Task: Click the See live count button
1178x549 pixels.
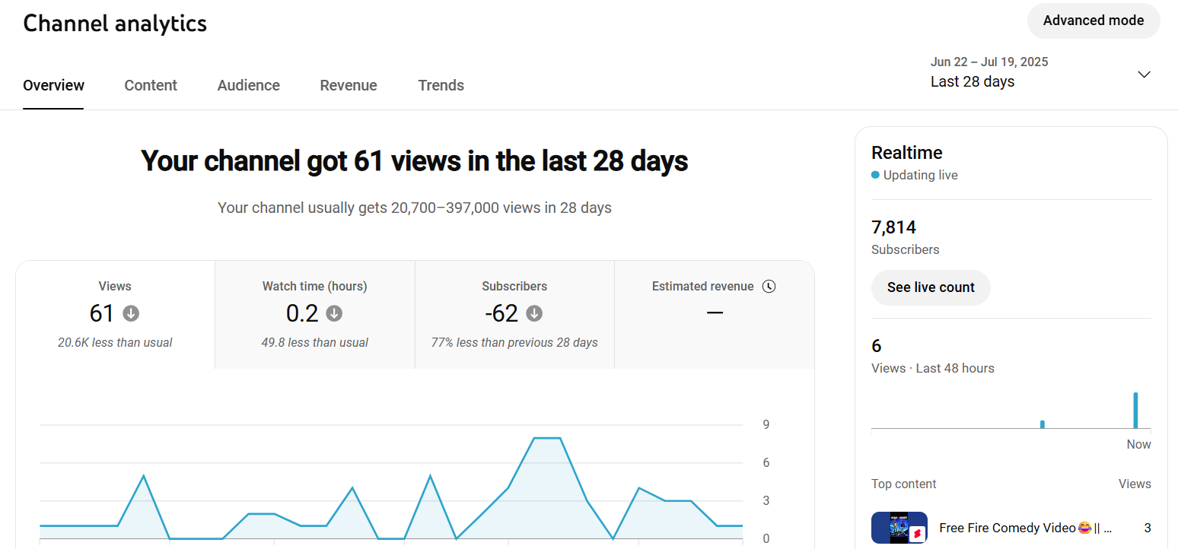Action: 931,287
